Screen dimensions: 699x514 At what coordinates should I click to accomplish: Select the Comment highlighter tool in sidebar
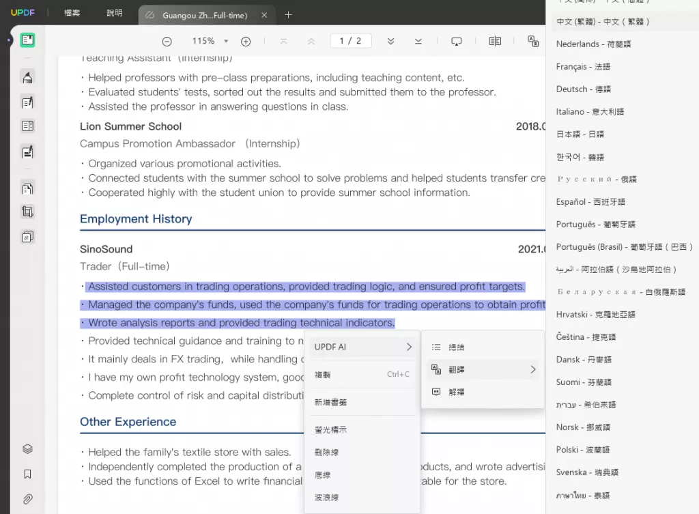click(27, 78)
